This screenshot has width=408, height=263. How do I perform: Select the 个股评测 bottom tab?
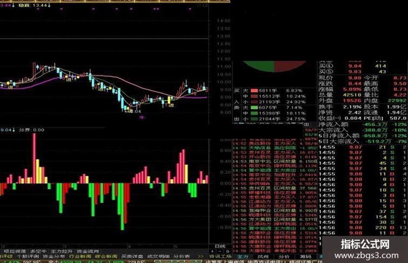tap(28, 257)
